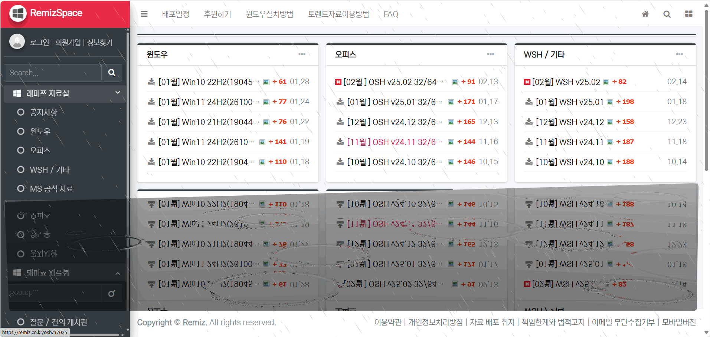
Task: Click the download icon beside OSH v24.10 post
Action: [x=340, y=162]
